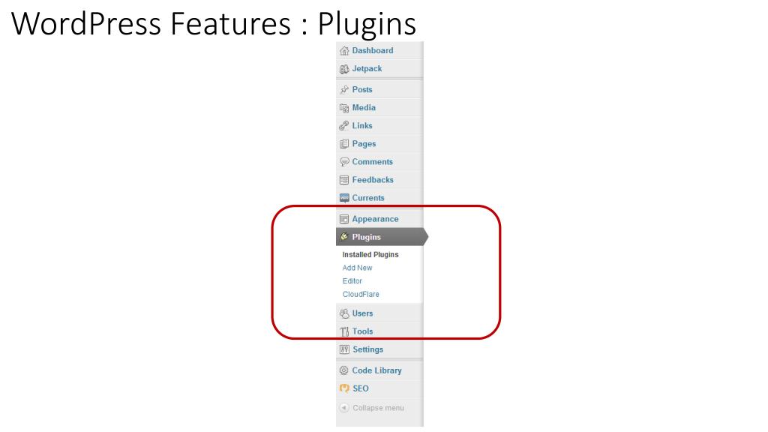Click the Comments speech bubble icon
Viewport: 768px width, 432px height.
click(x=344, y=162)
